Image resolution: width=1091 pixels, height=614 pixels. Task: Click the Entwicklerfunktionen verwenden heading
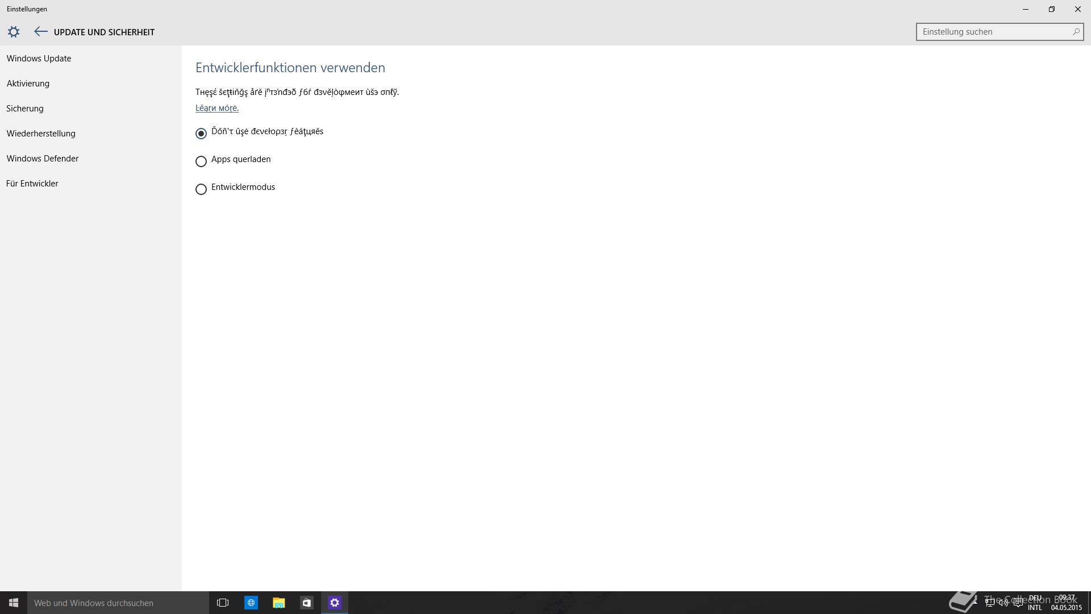[x=290, y=68]
